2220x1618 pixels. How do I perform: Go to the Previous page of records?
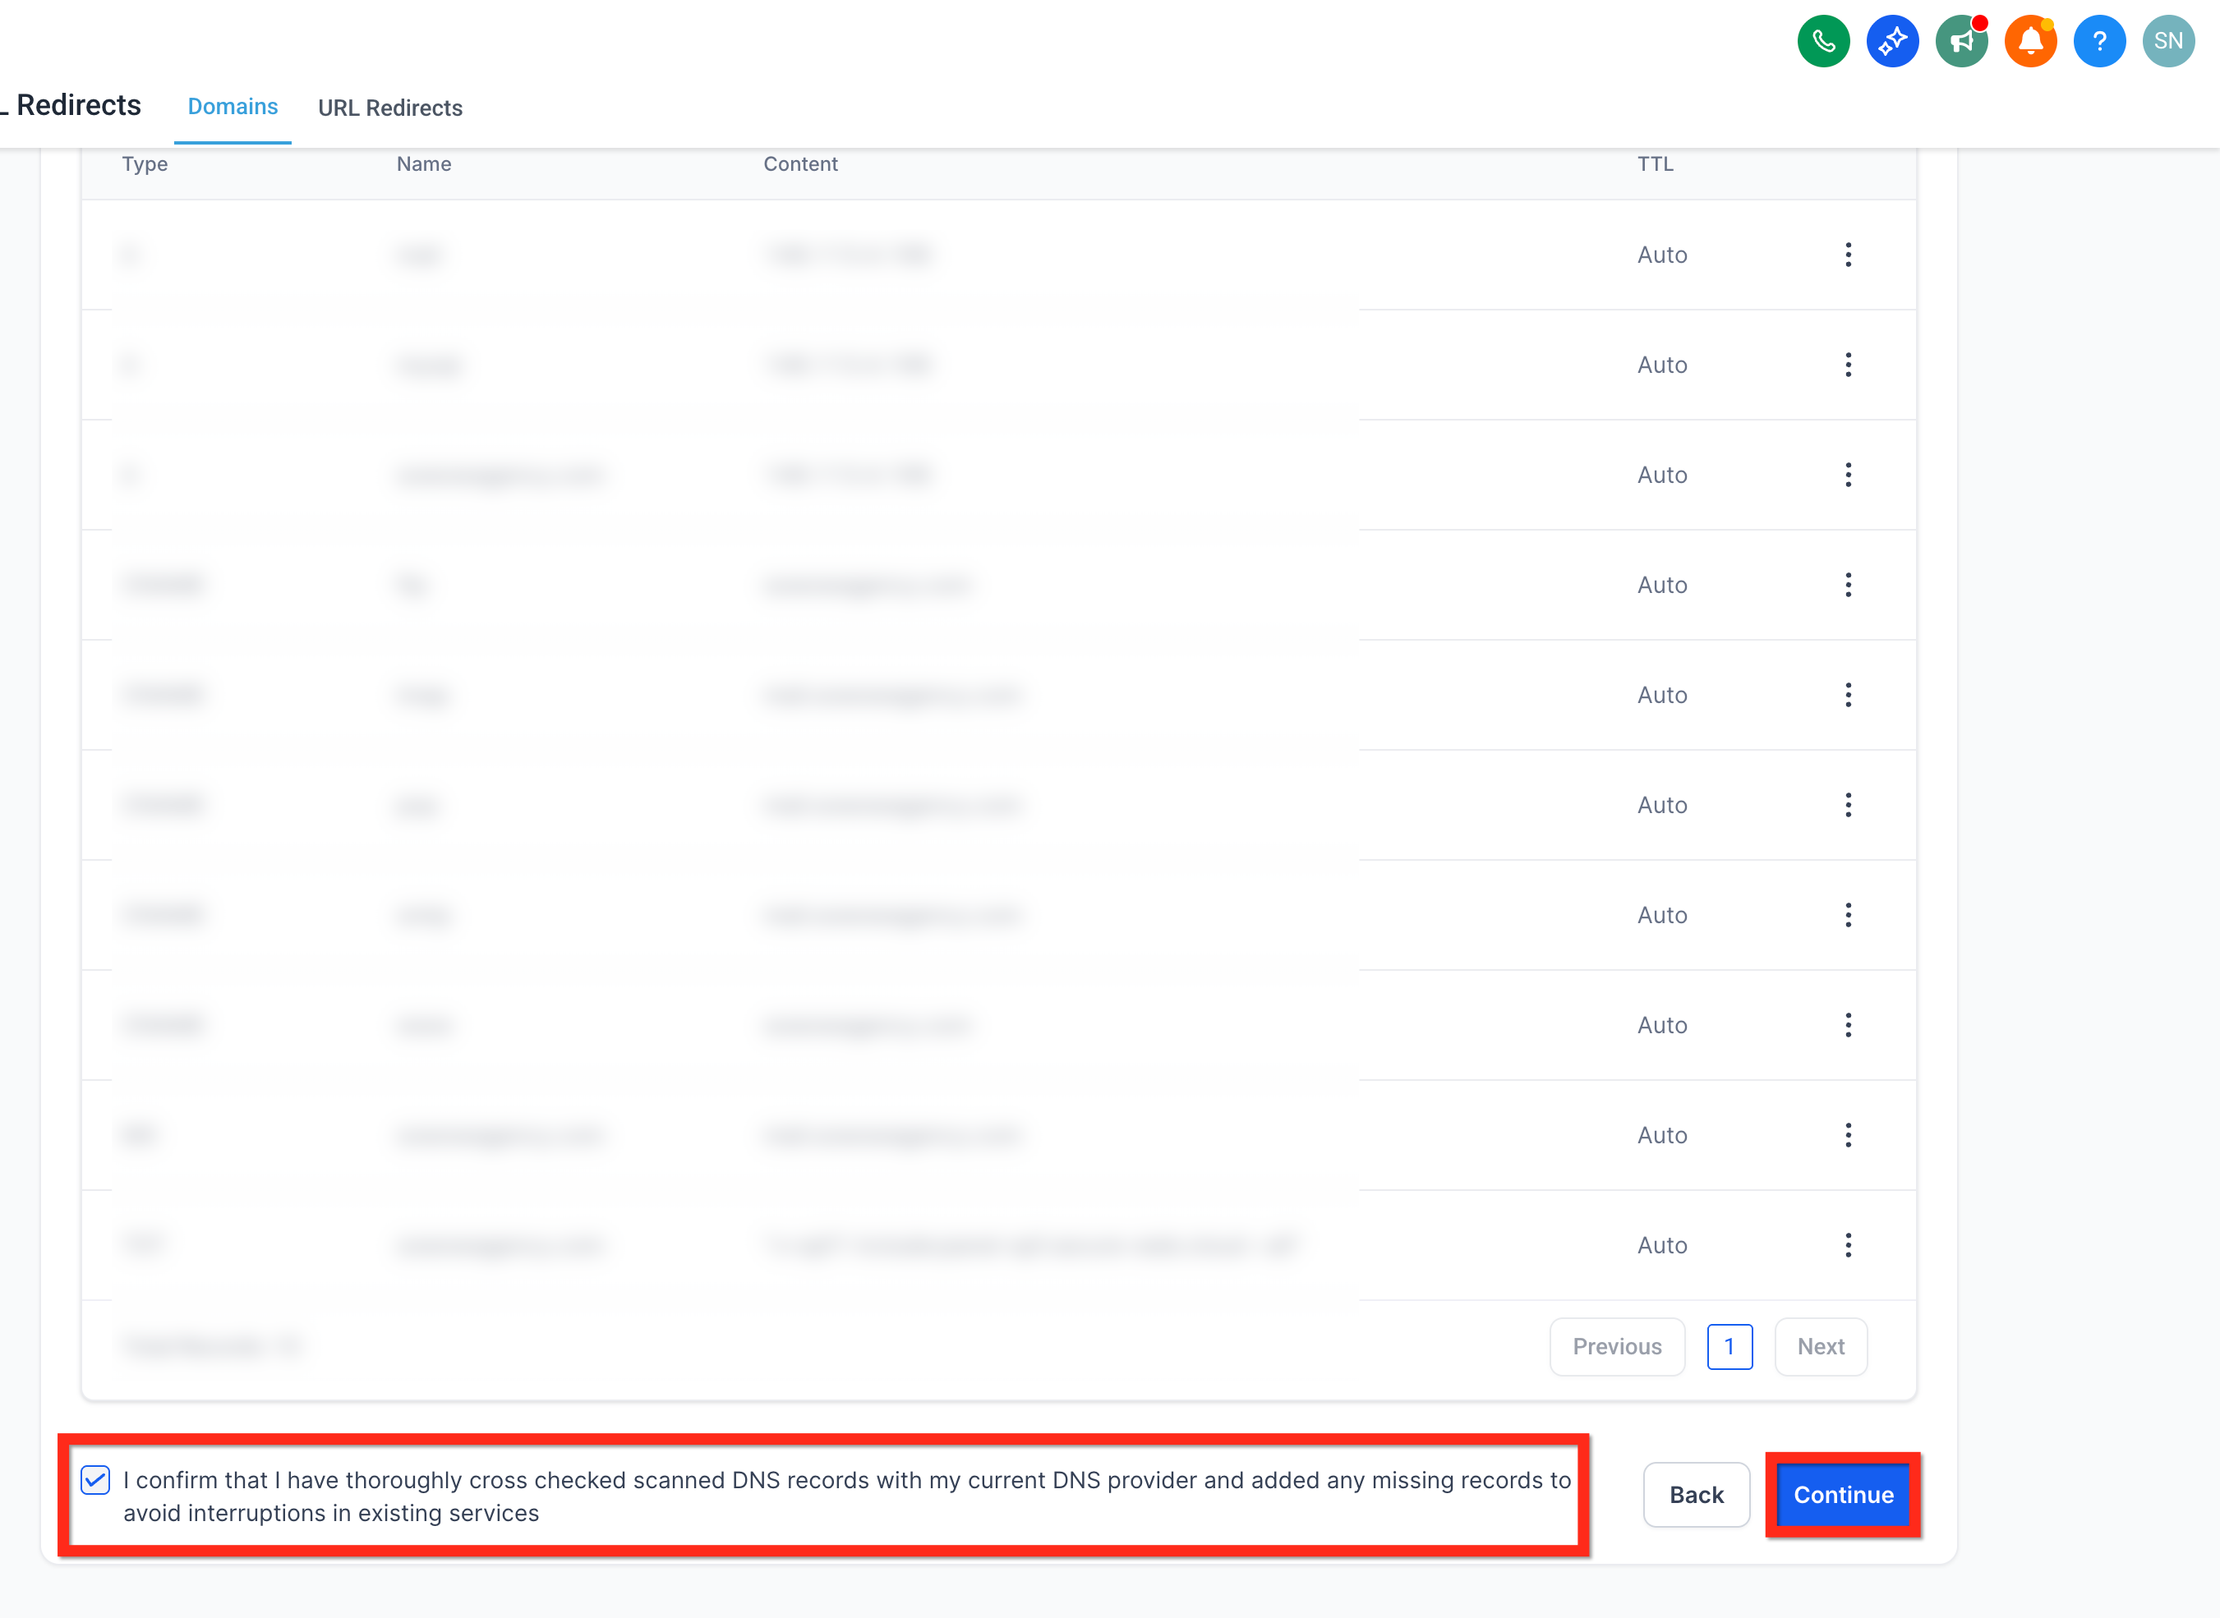coord(1616,1347)
